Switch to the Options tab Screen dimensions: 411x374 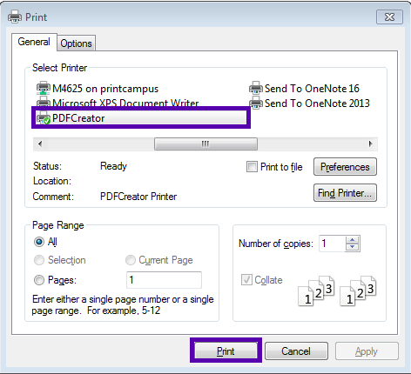(x=76, y=43)
